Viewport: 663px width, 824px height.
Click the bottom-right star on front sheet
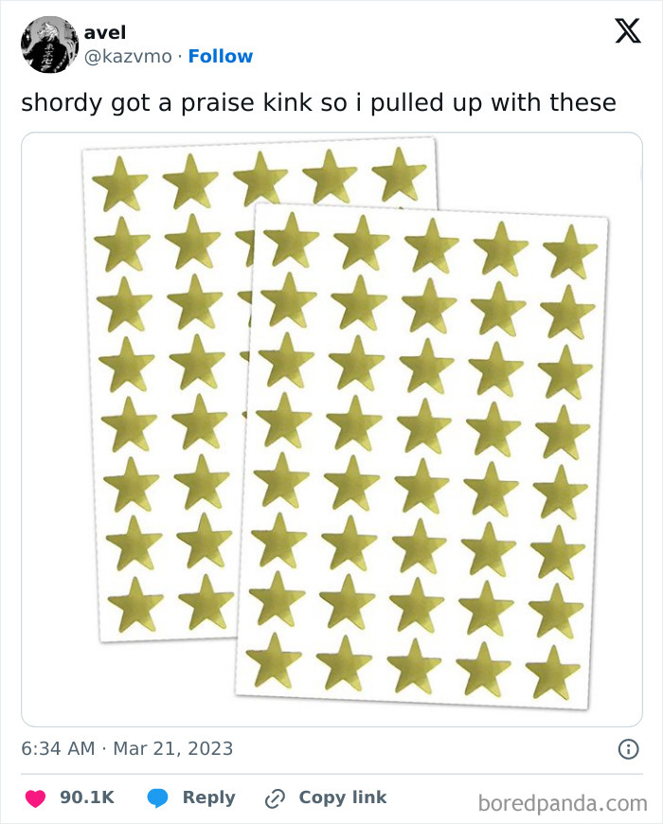click(x=553, y=672)
